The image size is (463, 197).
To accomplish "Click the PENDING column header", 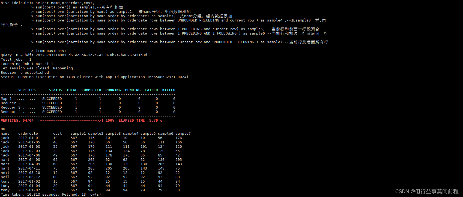I will click(133, 90).
